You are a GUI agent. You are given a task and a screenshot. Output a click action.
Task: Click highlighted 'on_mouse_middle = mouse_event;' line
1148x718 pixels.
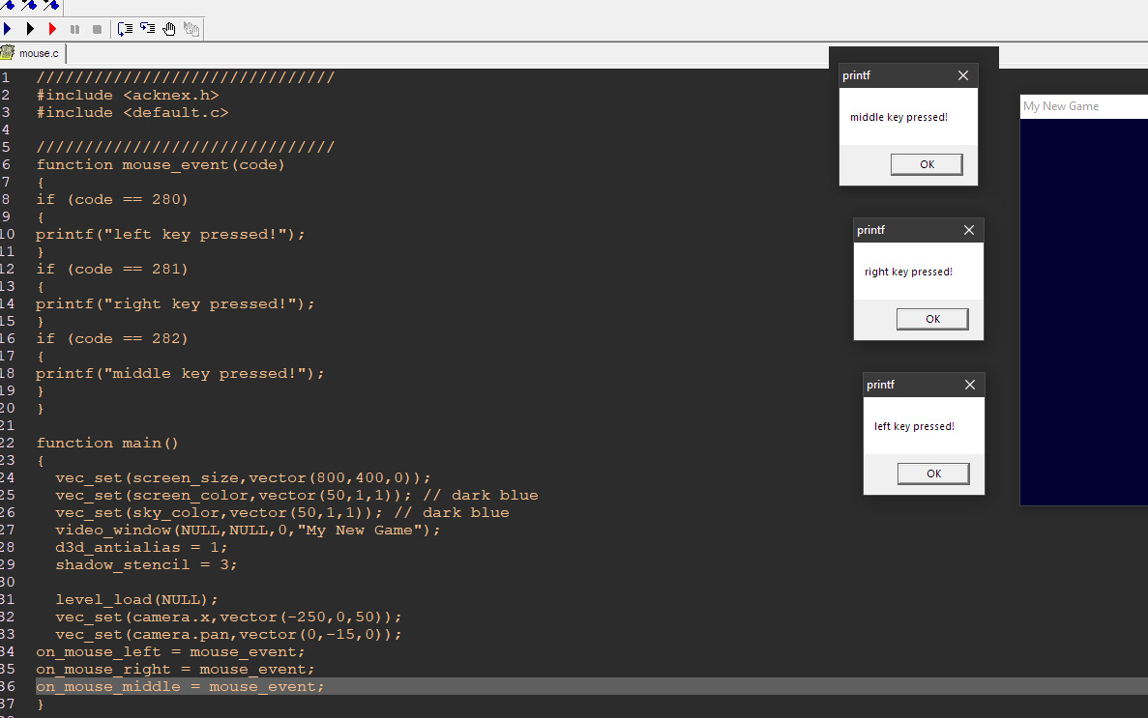180,686
